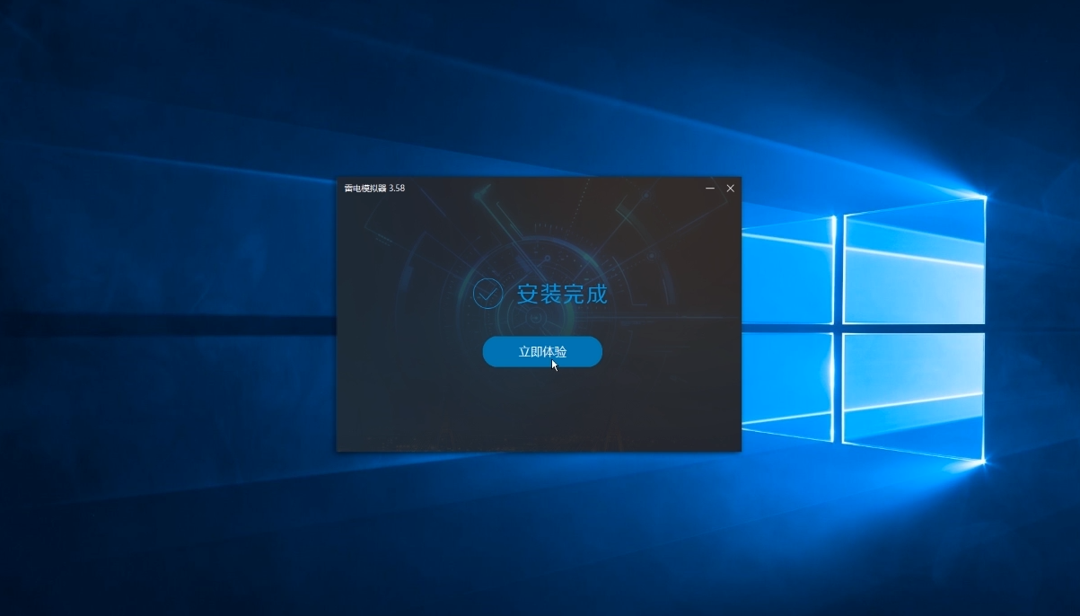Click the checkmark circle icon beside 安装完成
Screen dimensions: 1080x616
pyautogui.click(x=488, y=294)
